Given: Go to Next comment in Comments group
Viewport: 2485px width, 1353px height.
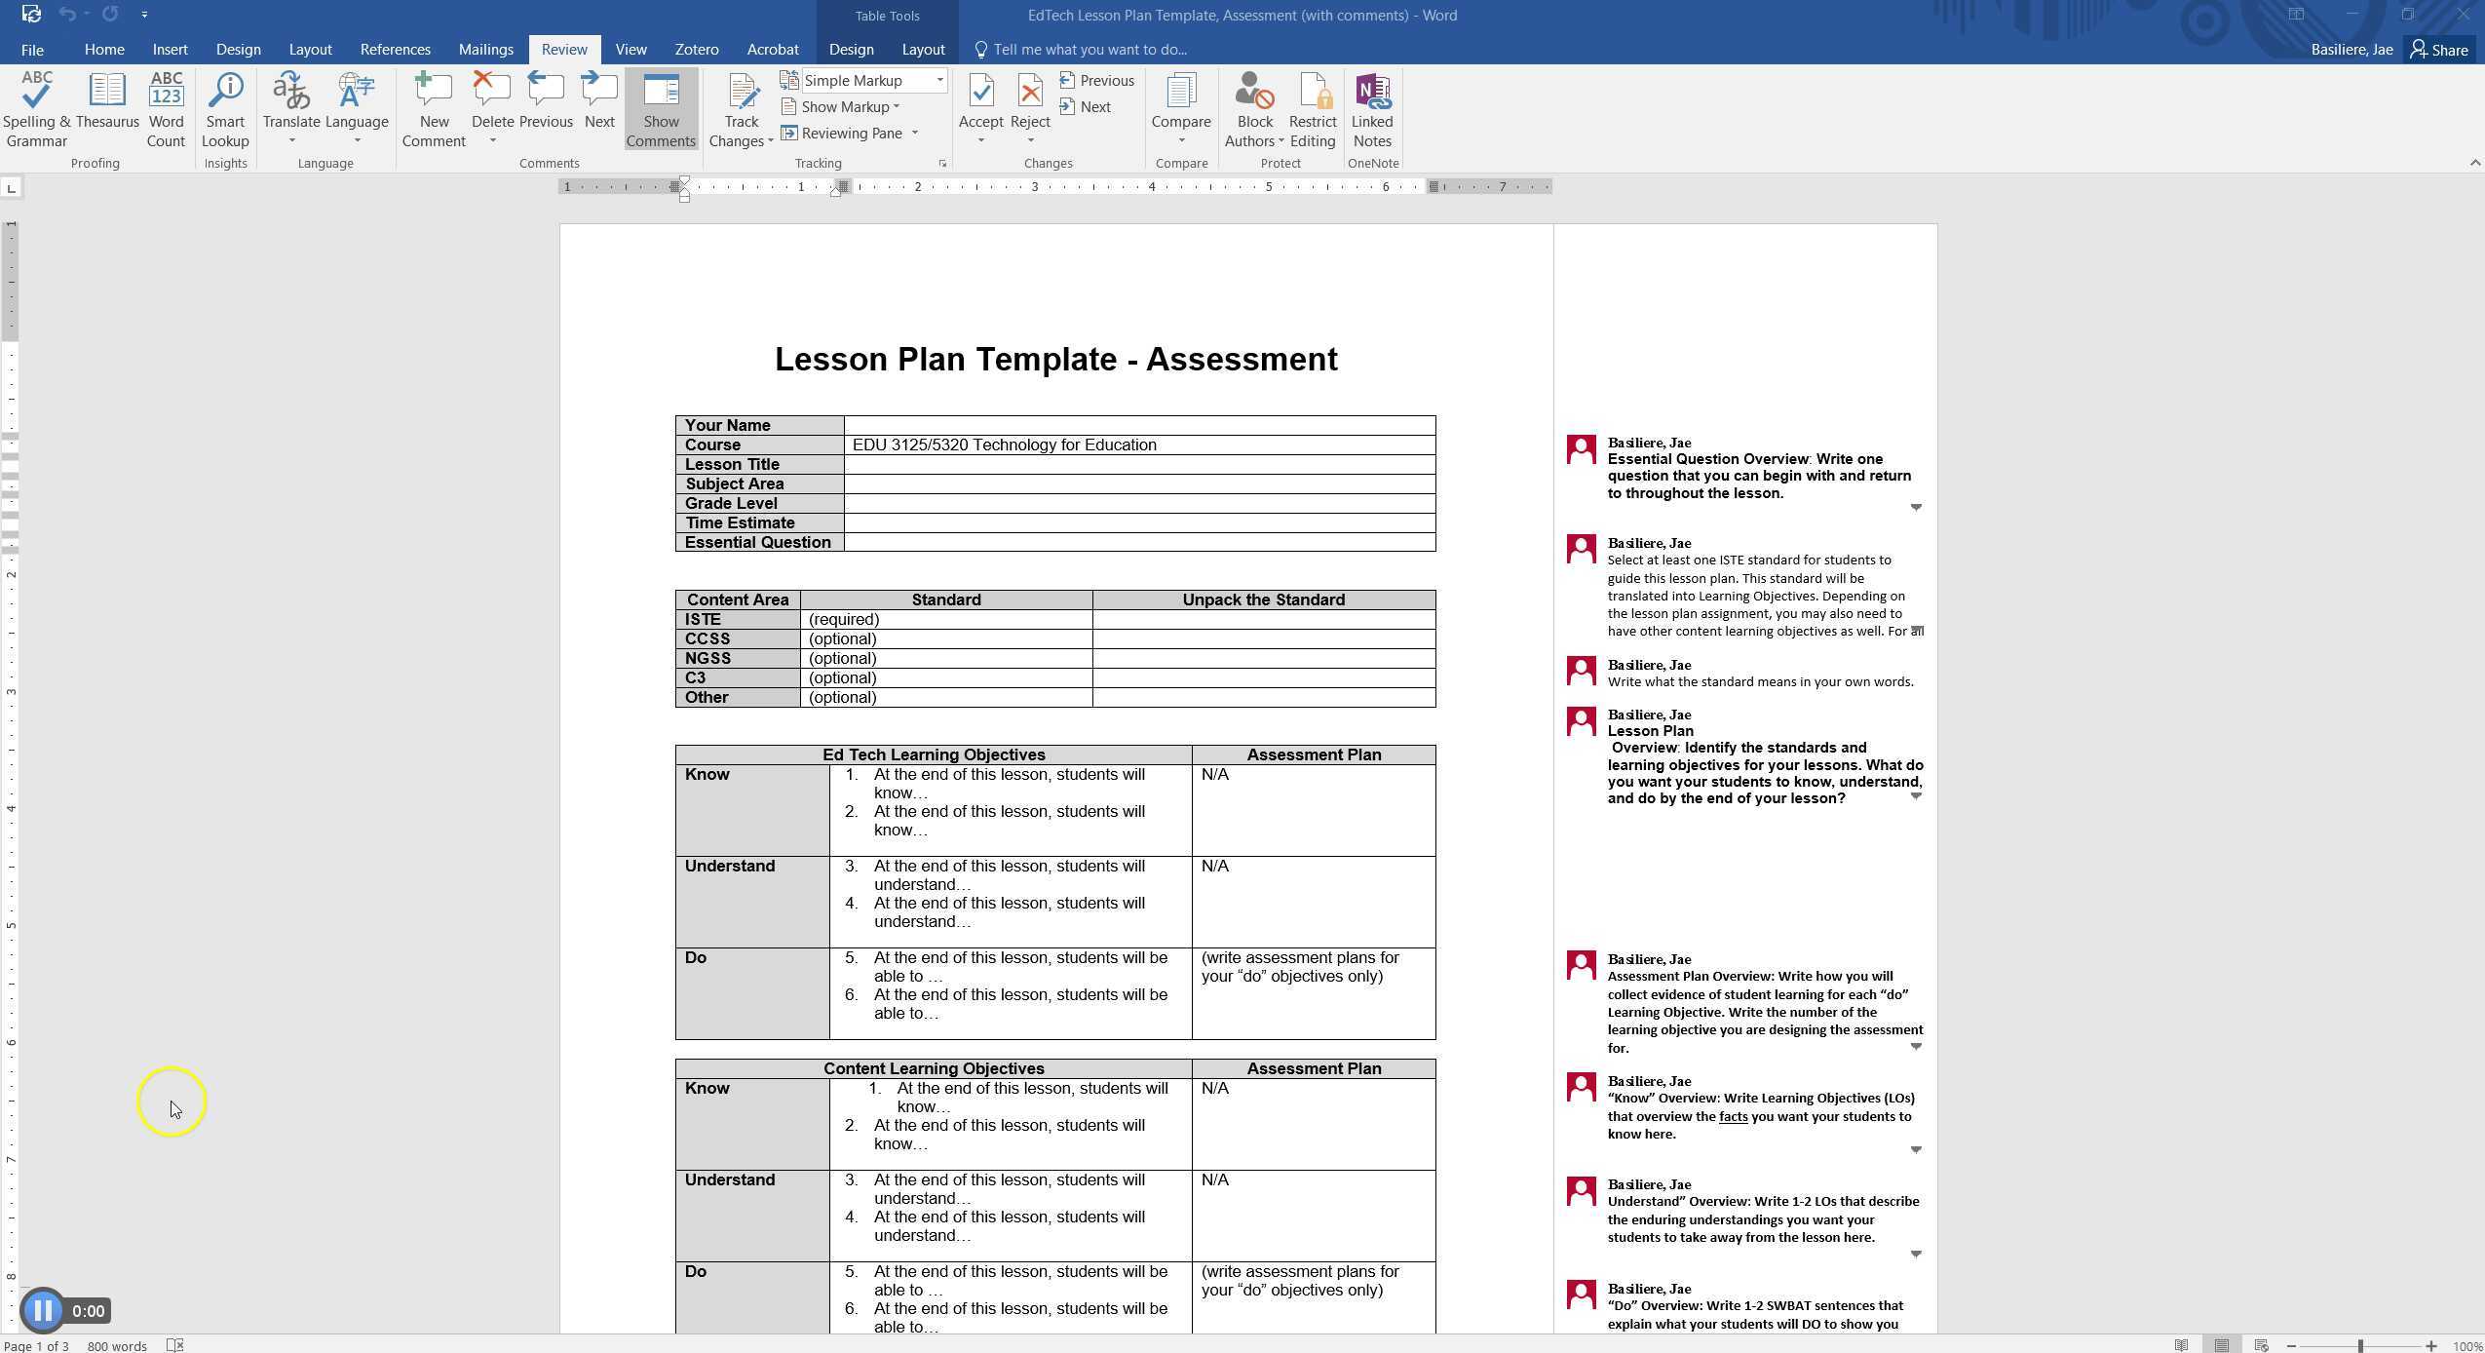Looking at the screenshot, I should pos(599,101).
